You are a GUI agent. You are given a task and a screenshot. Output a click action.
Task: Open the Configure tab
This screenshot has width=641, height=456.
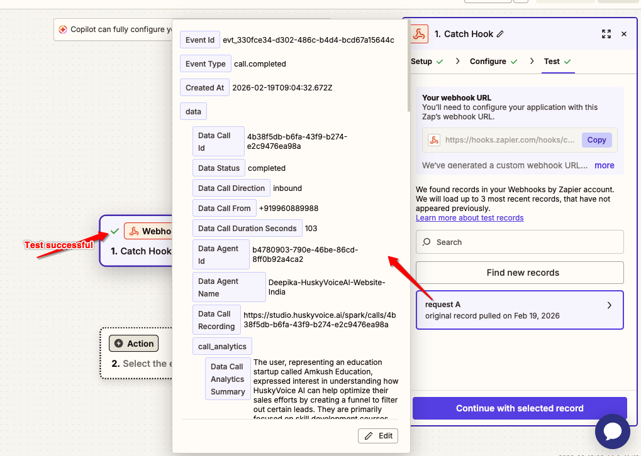click(x=493, y=62)
